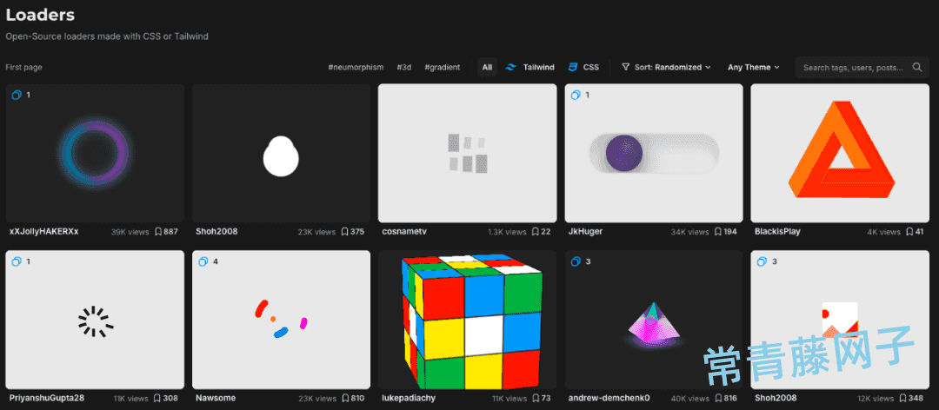Click the "40K views" text

tap(689, 398)
